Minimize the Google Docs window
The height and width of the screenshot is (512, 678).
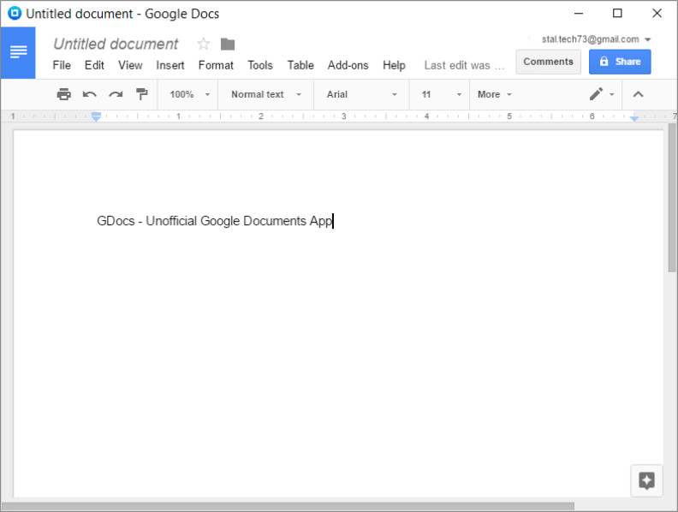click(x=578, y=14)
